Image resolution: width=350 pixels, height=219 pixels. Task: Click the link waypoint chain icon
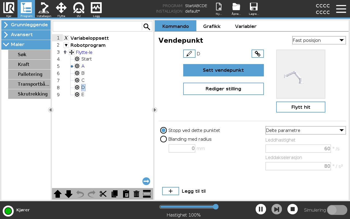(x=258, y=54)
